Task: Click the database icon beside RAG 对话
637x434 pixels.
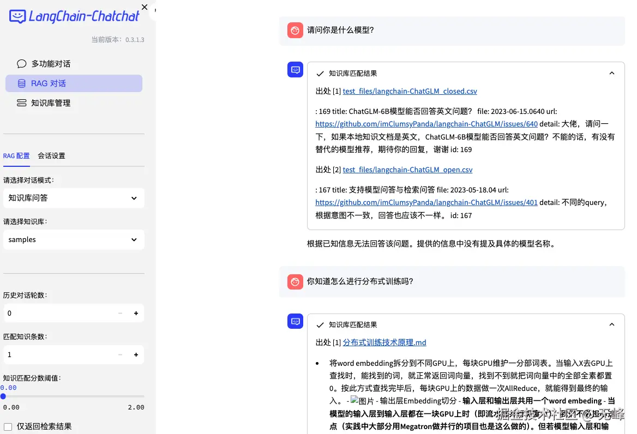Action: [x=21, y=83]
